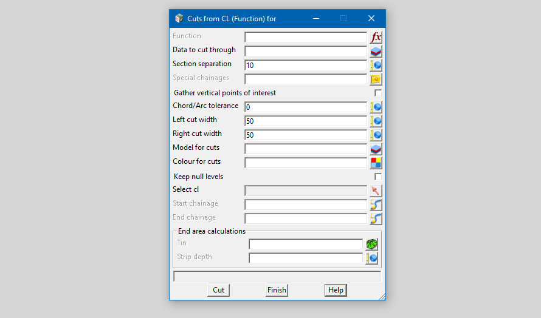Click the panel resize grip corner
Viewport: 541px width, 318px height.
point(382,297)
